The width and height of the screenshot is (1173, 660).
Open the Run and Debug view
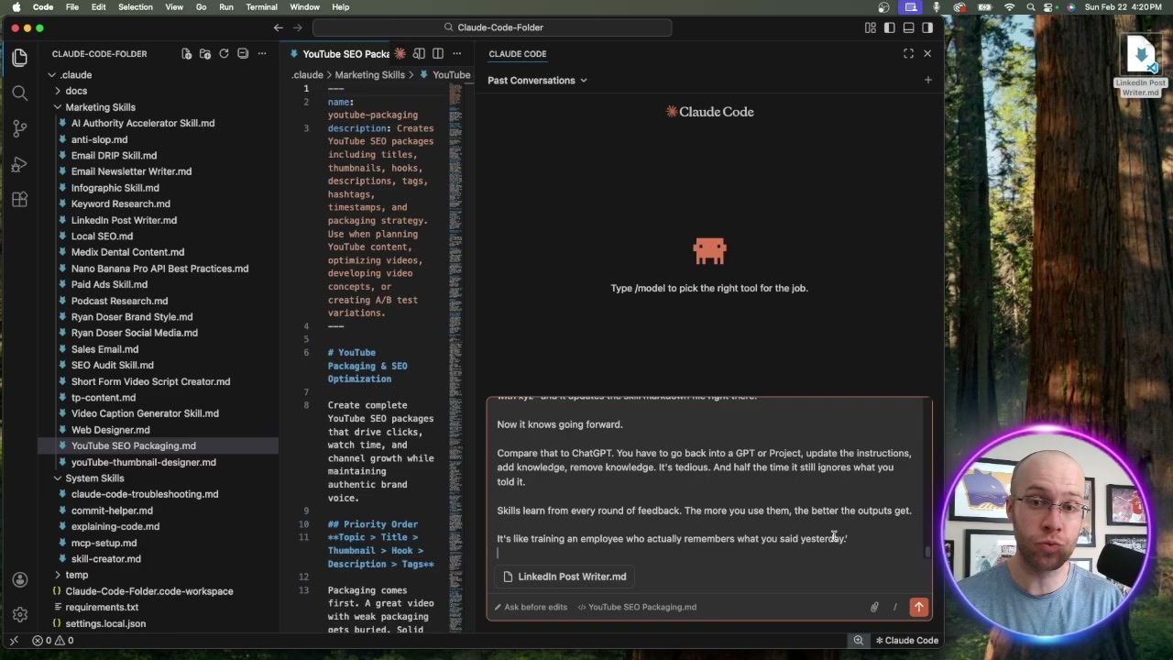click(x=19, y=164)
